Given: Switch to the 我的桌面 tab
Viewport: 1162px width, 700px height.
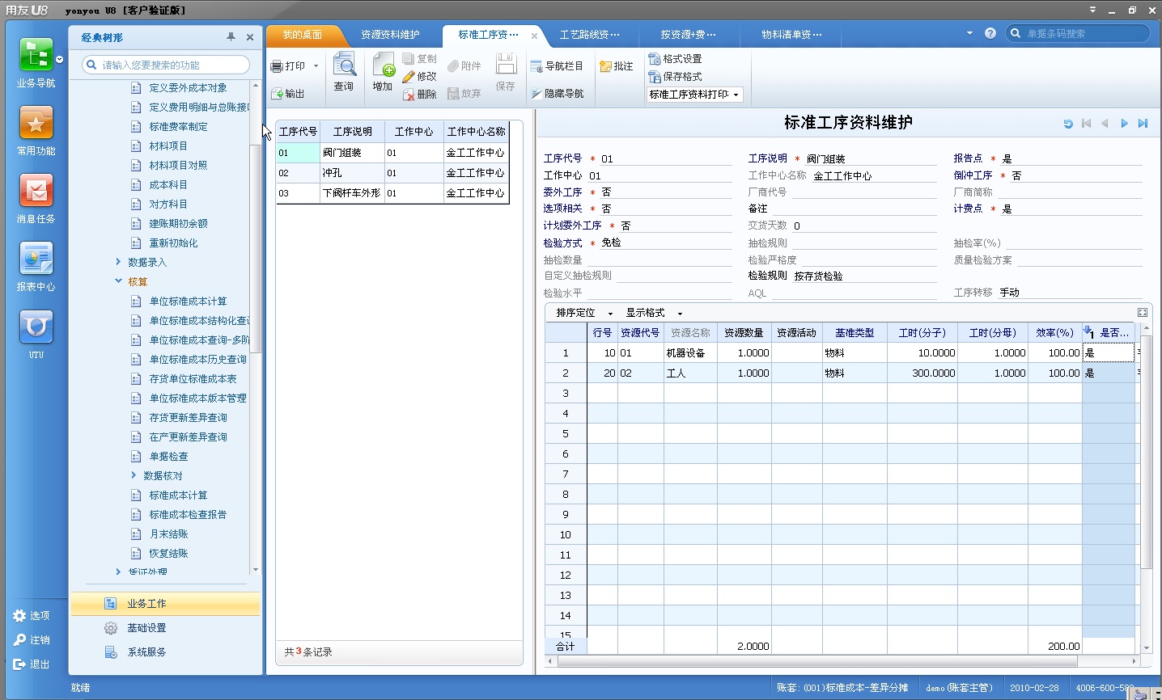Looking at the screenshot, I should (303, 35).
